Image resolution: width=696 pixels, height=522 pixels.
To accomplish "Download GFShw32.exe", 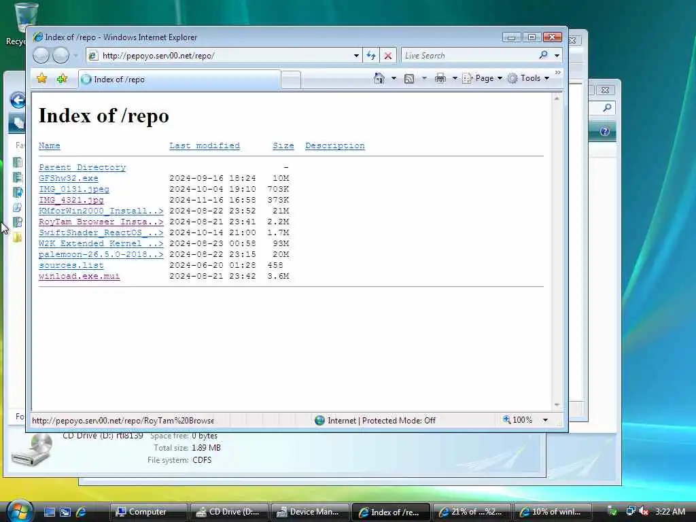I will (69, 178).
